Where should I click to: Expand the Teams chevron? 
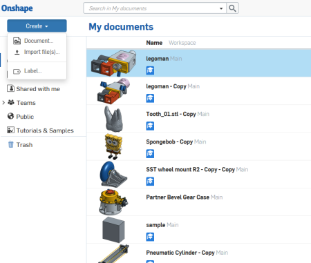[x=3, y=103]
